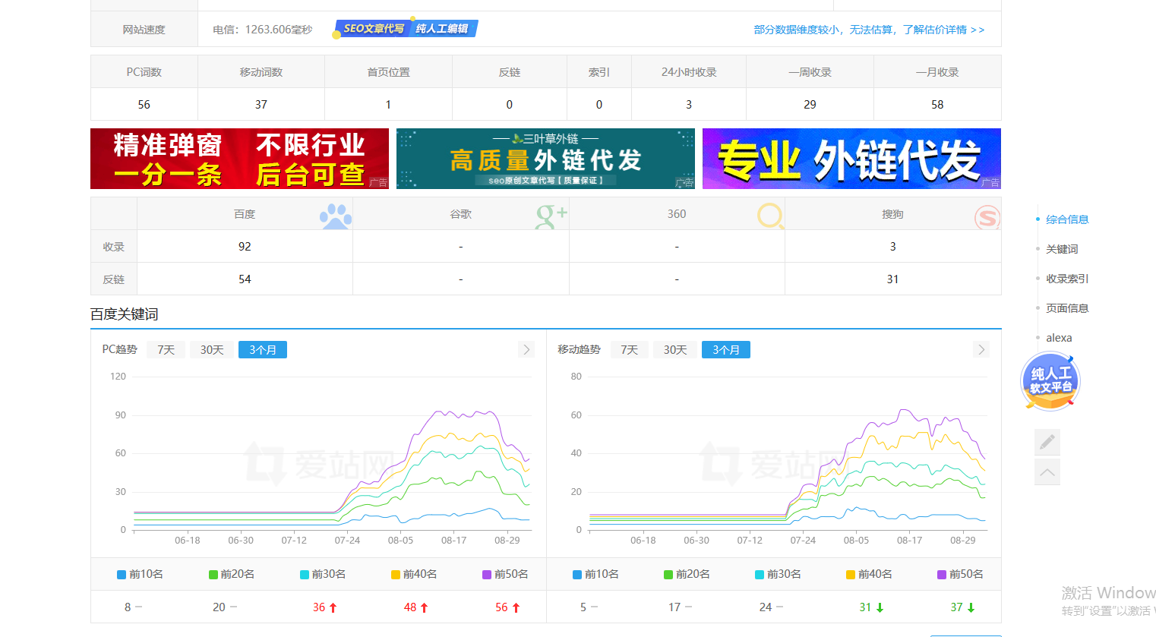Open the 高质量外链代发 green ad banner
Image resolution: width=1156 pixels, height=637 pixels.
545,159
